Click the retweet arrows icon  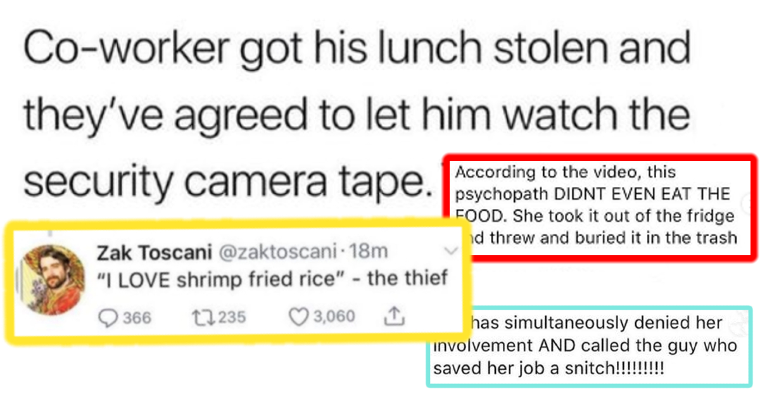pyautogui.click(x=198, y=316)
